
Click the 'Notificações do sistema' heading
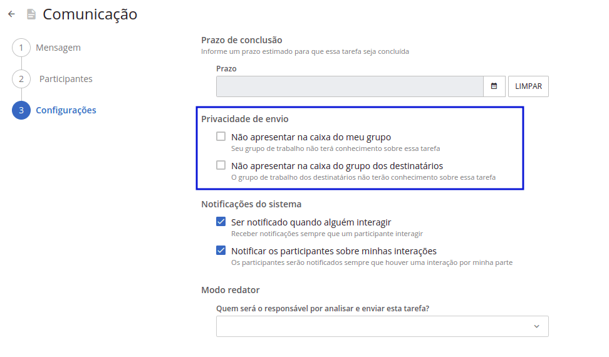click(251, 204)
